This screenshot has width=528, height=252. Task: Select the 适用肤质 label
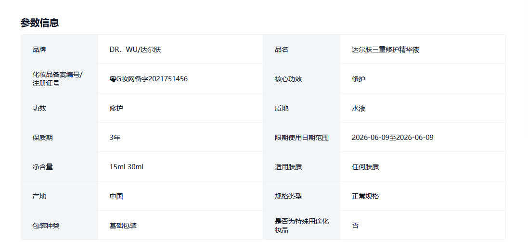pyautogui.click(x=288, y=167)
